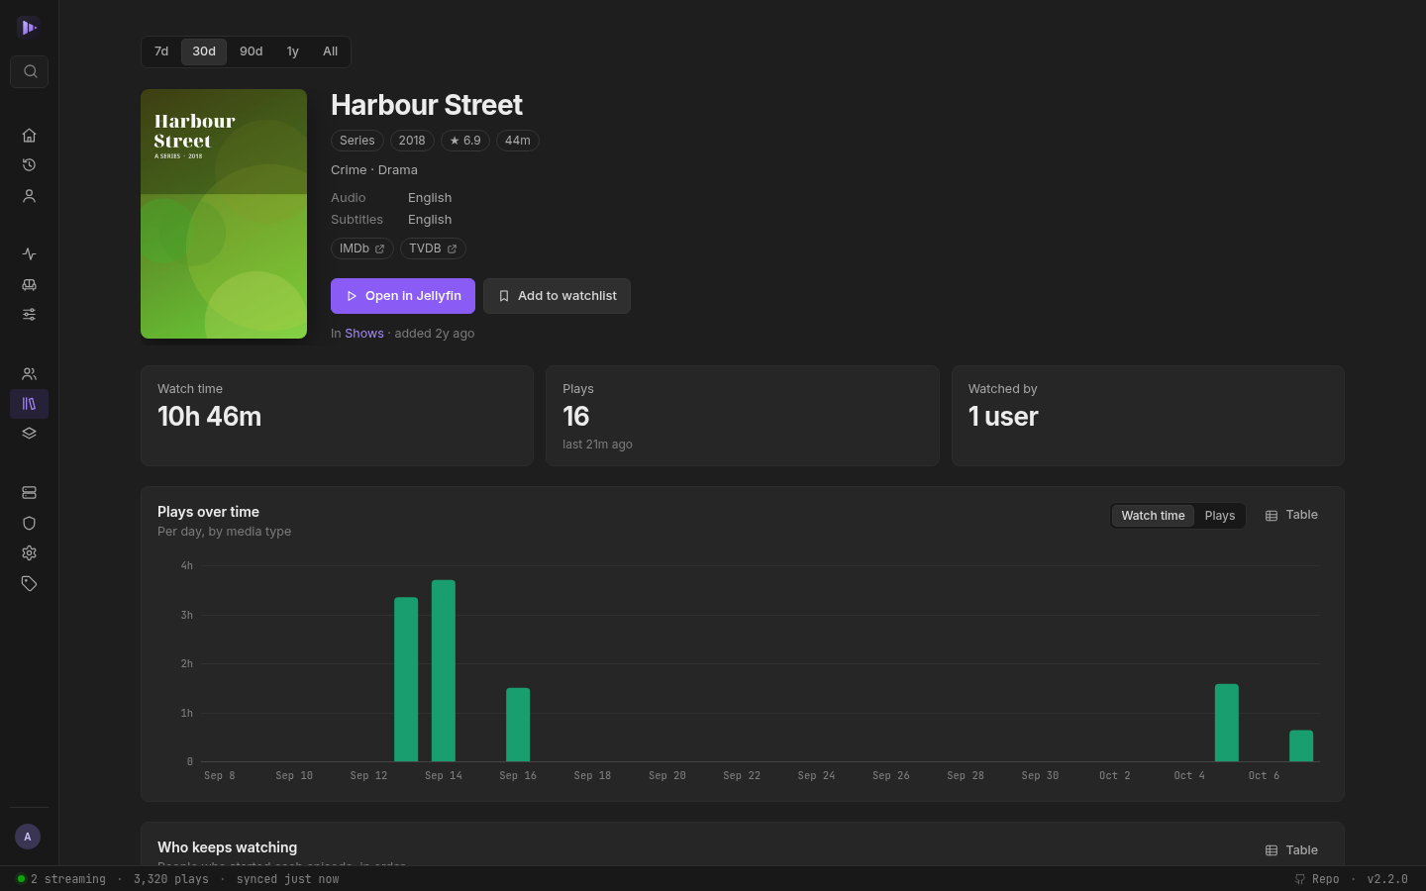
Task: Open the history clock icon in sidebar
Action: click(30, 165)
